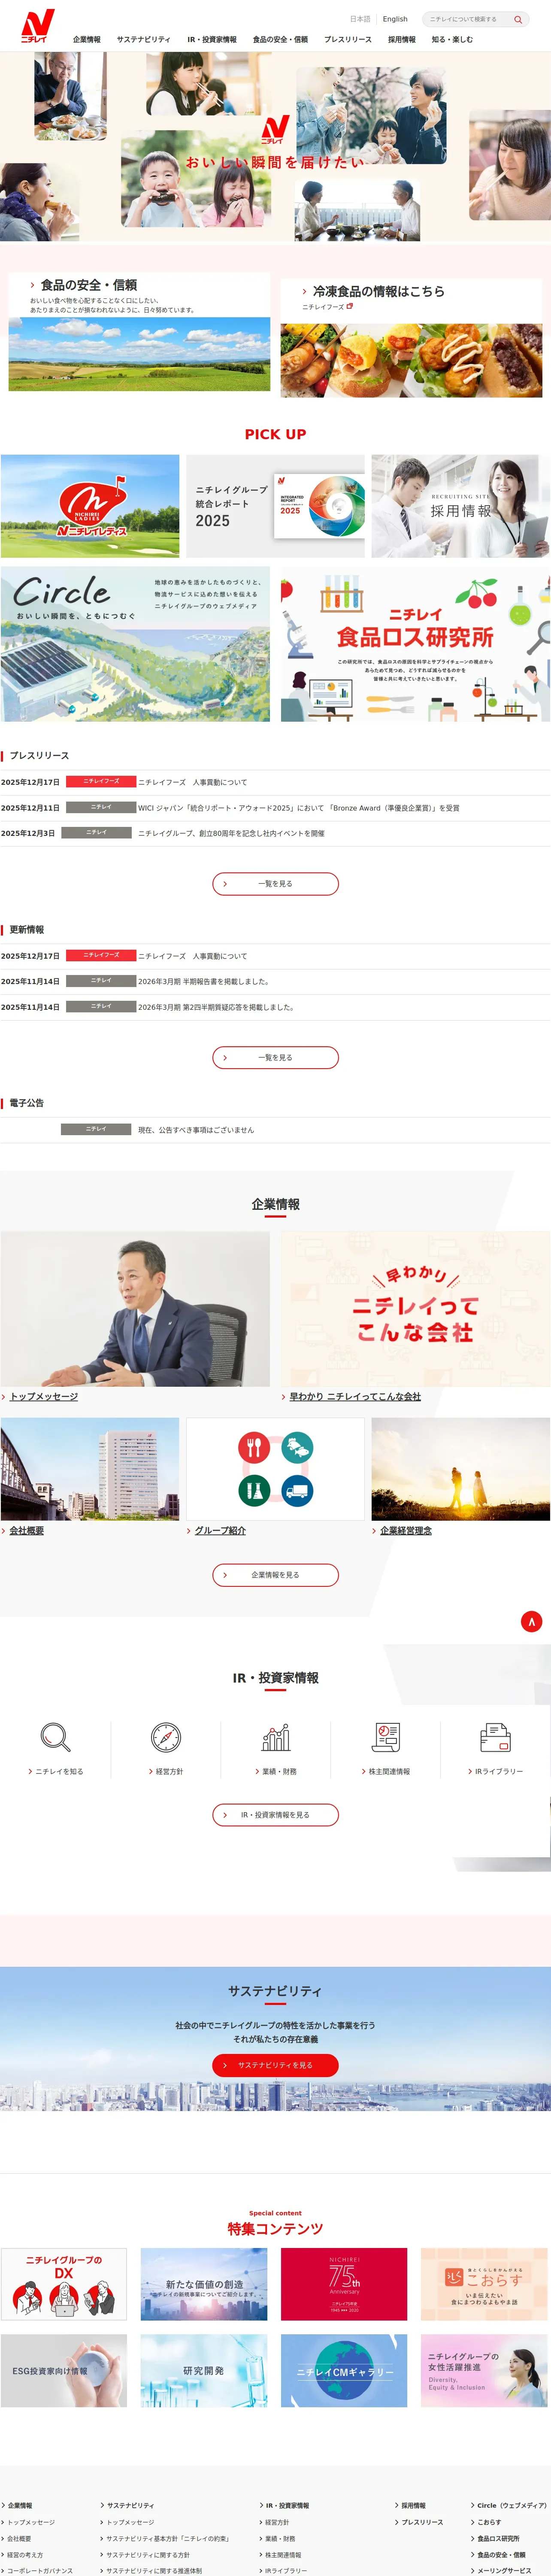
Task: Open the 75th Anniversary red tile
Action: pyautogui.click(x=344, y=2284)
